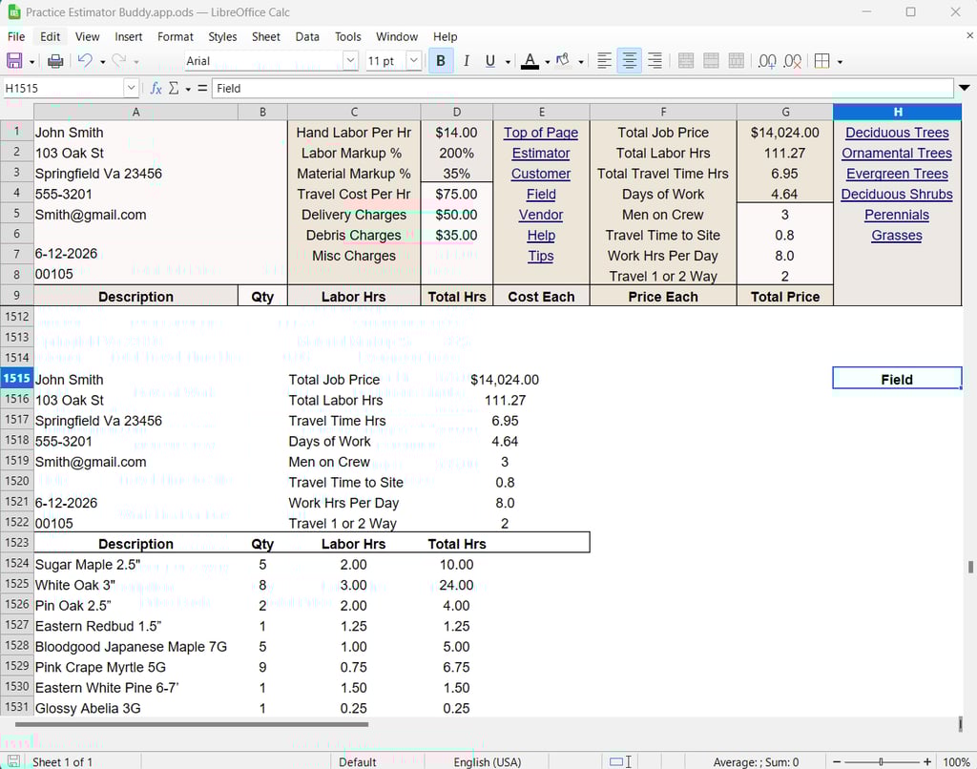Open the Data menu
This screenshot has width=977, height=769.
click(x=307, y=36)
